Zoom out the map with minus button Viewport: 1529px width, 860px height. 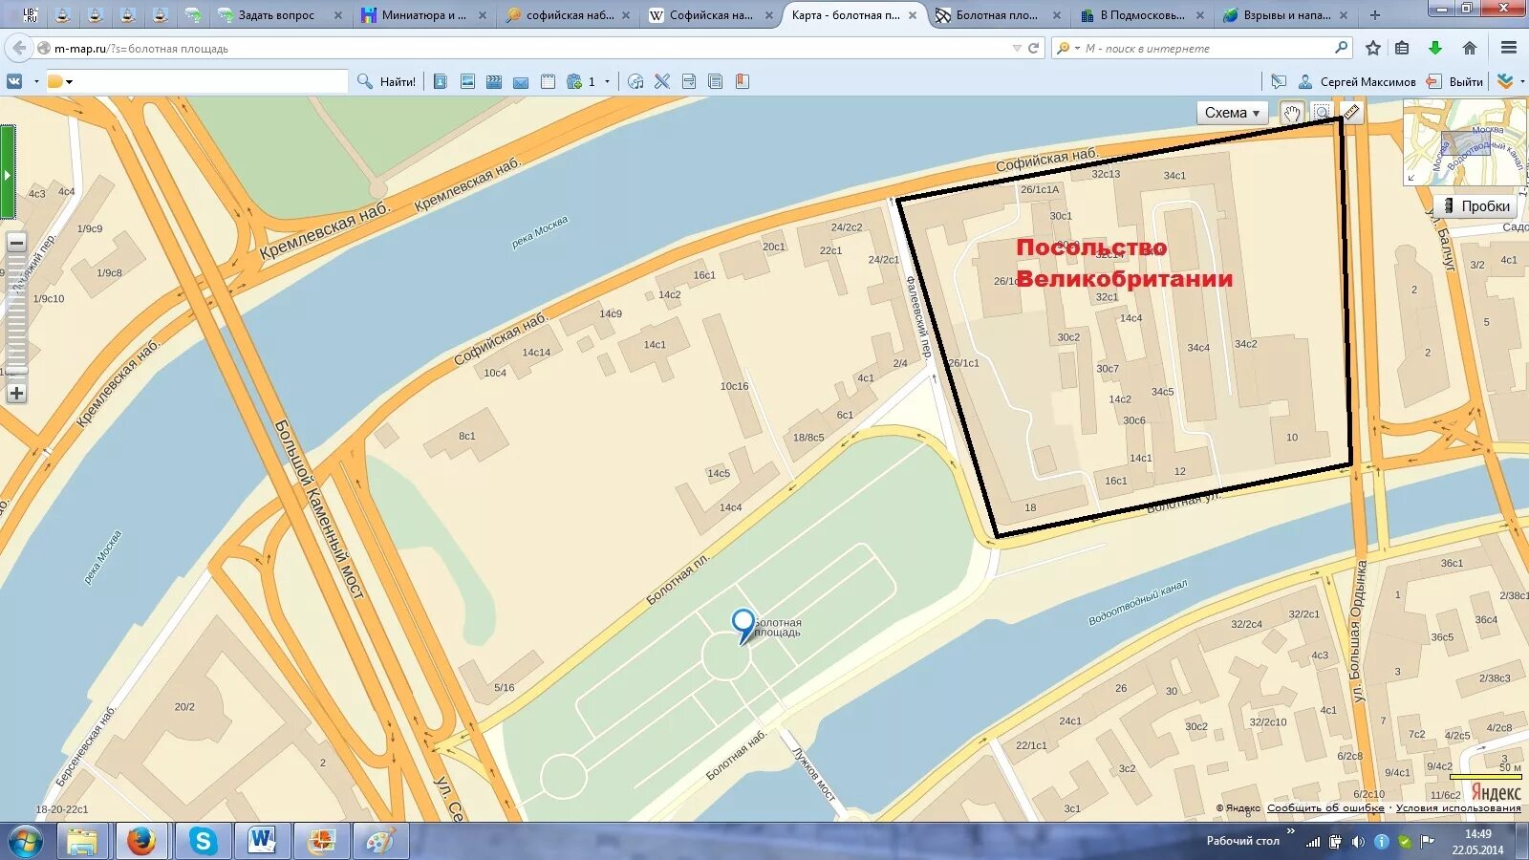16,243
